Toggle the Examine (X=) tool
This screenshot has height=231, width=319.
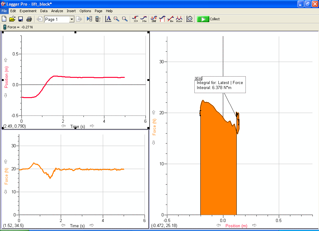pos(135,19)
